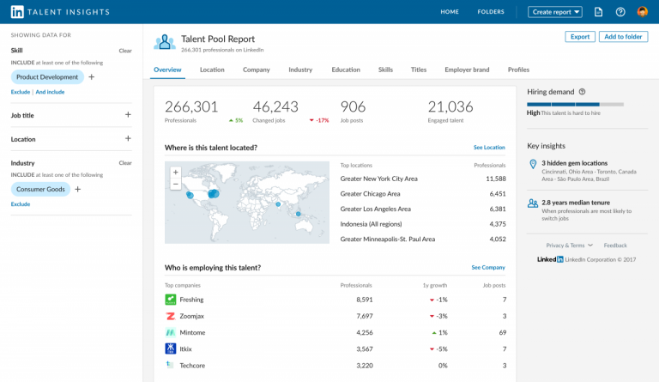The image size is (659, 382).
Task: Clear the Skill filter
Action: click(125, 51)
